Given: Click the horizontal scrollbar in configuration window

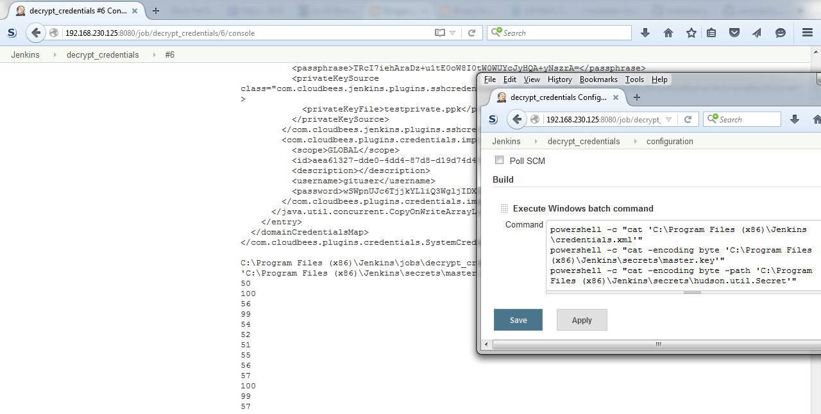Looking at the screenshot, I should (x=657, y=344).
